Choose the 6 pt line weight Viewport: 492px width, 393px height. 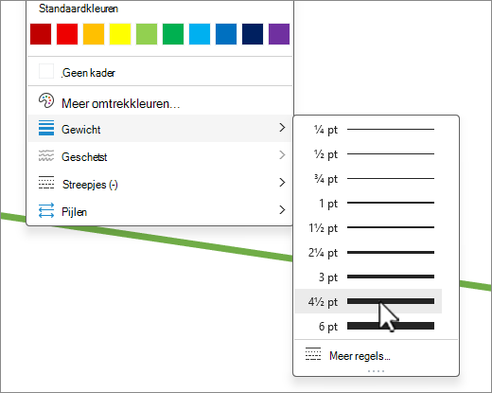click(368, 326)
